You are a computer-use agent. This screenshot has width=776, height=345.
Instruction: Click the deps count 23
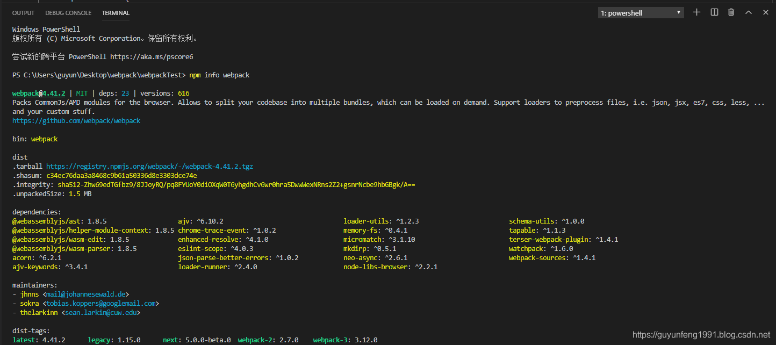pyautogui.click(x=125, y=94)
